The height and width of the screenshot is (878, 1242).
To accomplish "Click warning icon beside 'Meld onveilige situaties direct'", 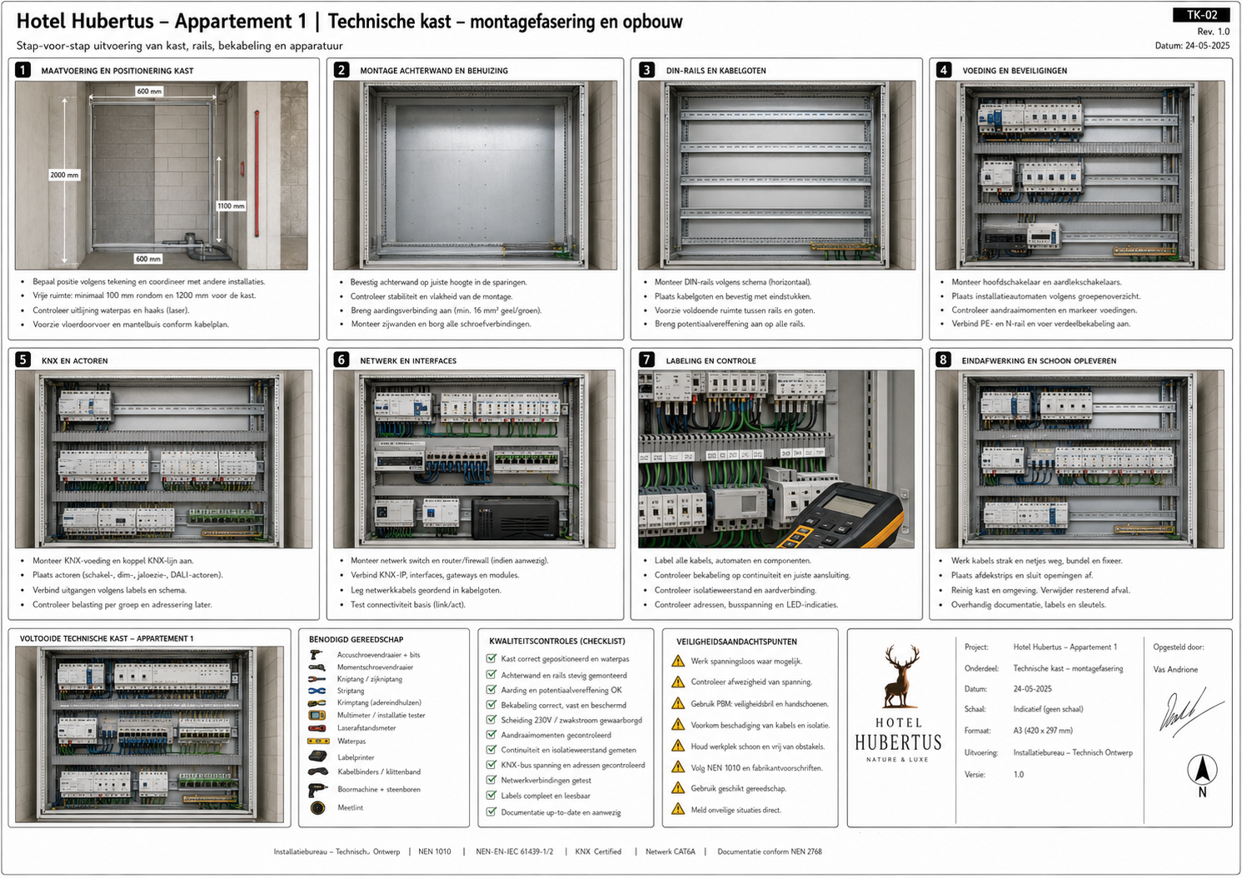I will pos(678,810).
